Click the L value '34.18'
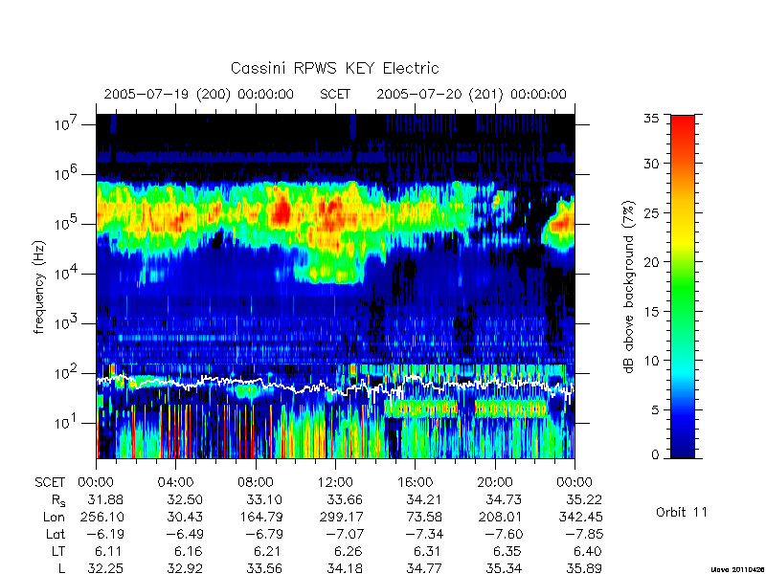The image size is (766, 574). [x=345, y=568]
